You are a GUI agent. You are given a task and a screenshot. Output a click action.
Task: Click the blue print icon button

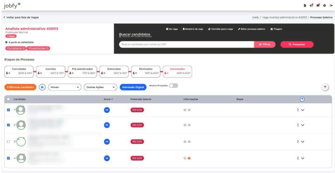[x=42, y=87]
